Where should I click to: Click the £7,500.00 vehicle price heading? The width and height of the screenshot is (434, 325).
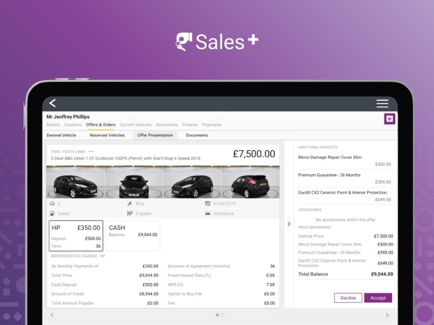coord(254,154)
